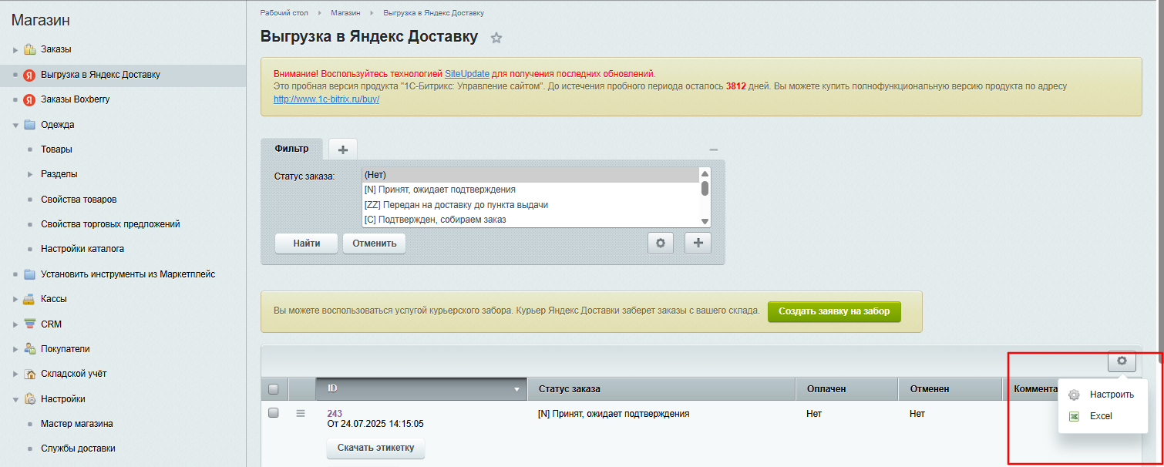Open Свойства товаров in sidebar
The height and width of the screenshot is (467, 1164).
point(79,200)
